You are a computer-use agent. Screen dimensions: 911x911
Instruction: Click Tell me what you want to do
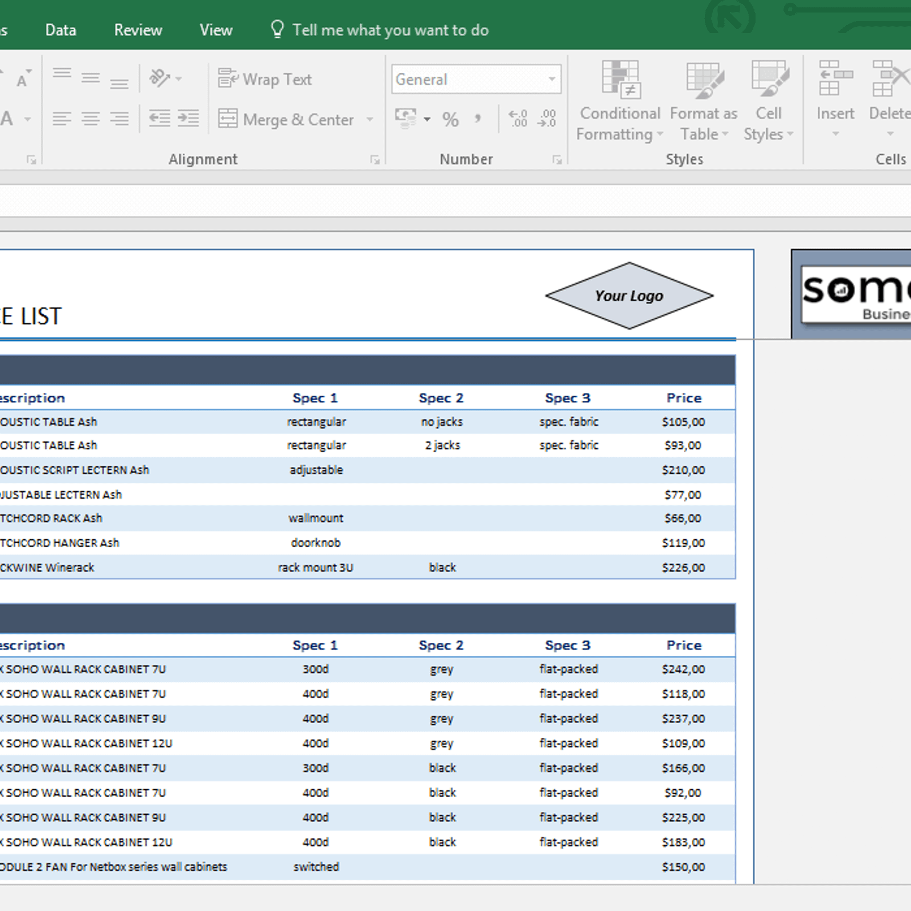(379, 30)
